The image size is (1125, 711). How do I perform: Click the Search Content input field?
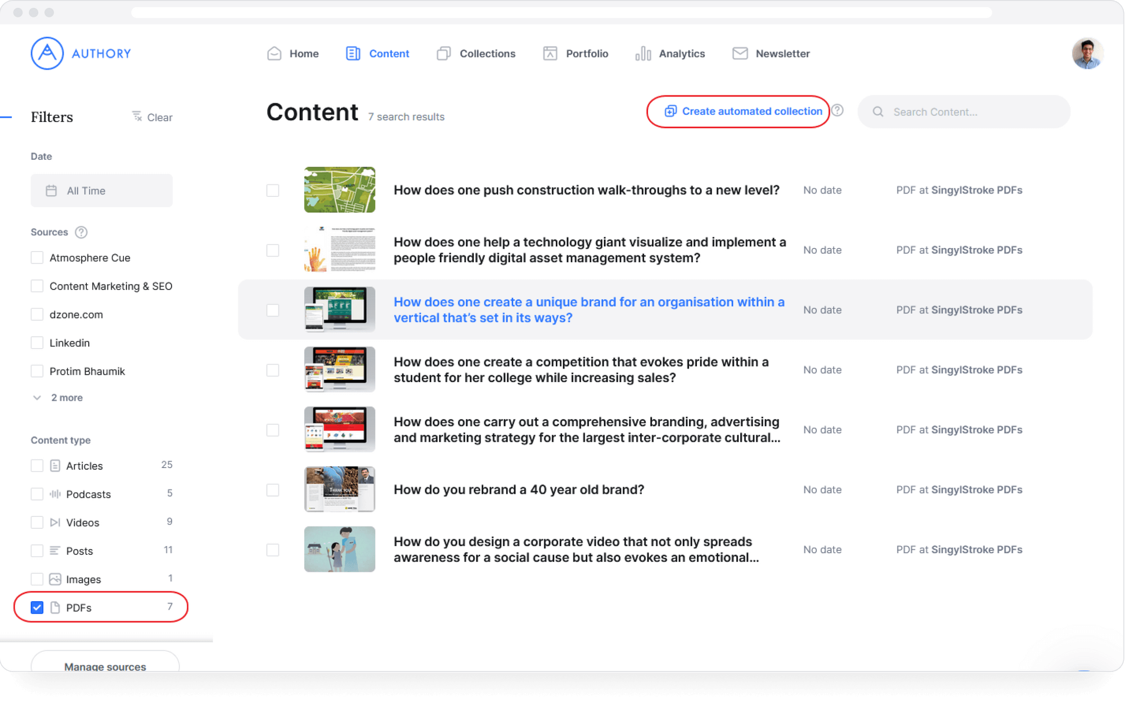point(963,111)
